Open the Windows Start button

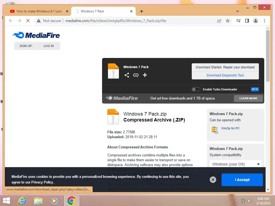pos(6,201)
